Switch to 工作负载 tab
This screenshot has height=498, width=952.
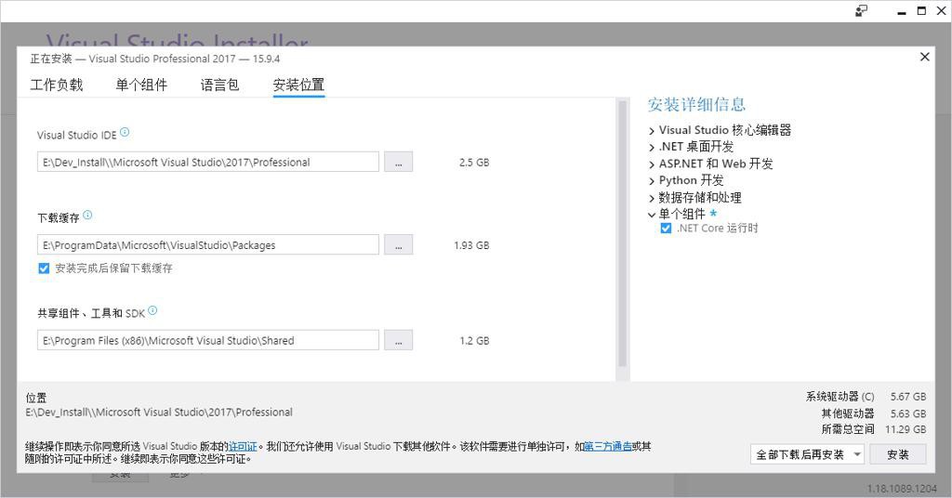tap(57, 85)
